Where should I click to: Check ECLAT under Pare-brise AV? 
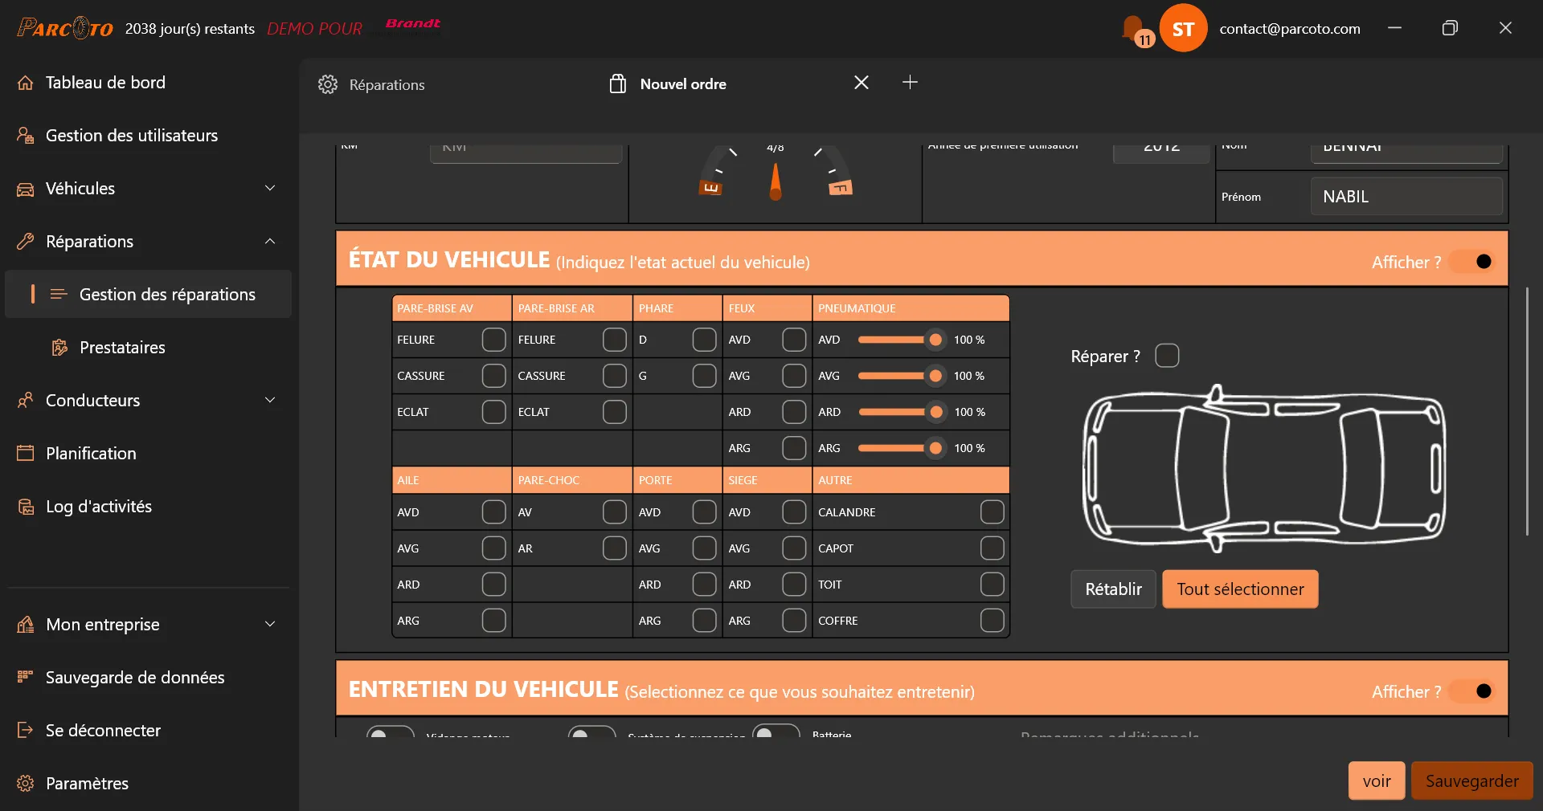pos(493,412)
